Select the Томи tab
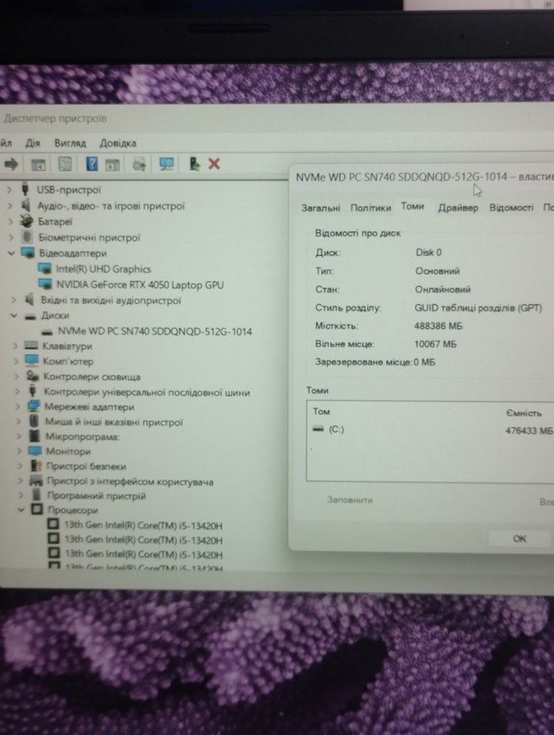This screenshot has height=735, width=554. click(x=413, y=206)
